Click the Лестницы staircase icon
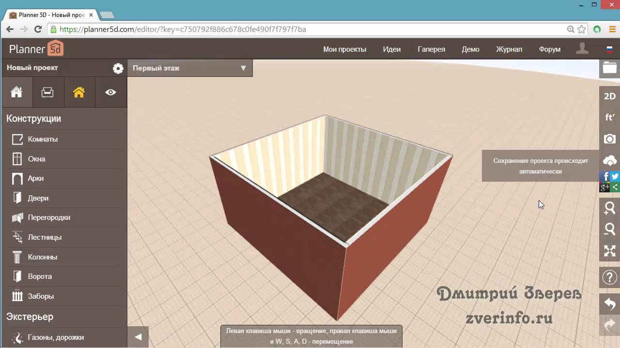The image size is (620, 348). coord(17,237)
